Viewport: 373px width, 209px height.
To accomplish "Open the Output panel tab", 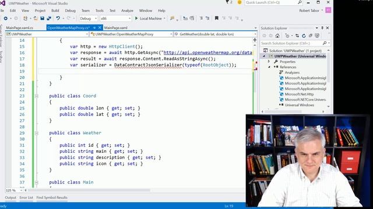I will [10, 197].
